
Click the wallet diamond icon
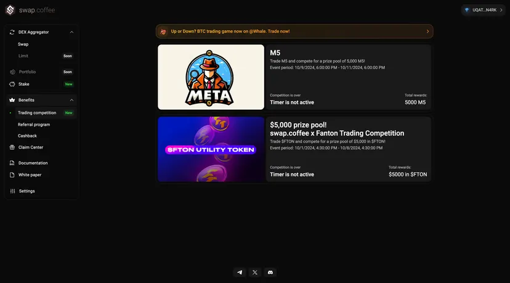pos(467,10)
